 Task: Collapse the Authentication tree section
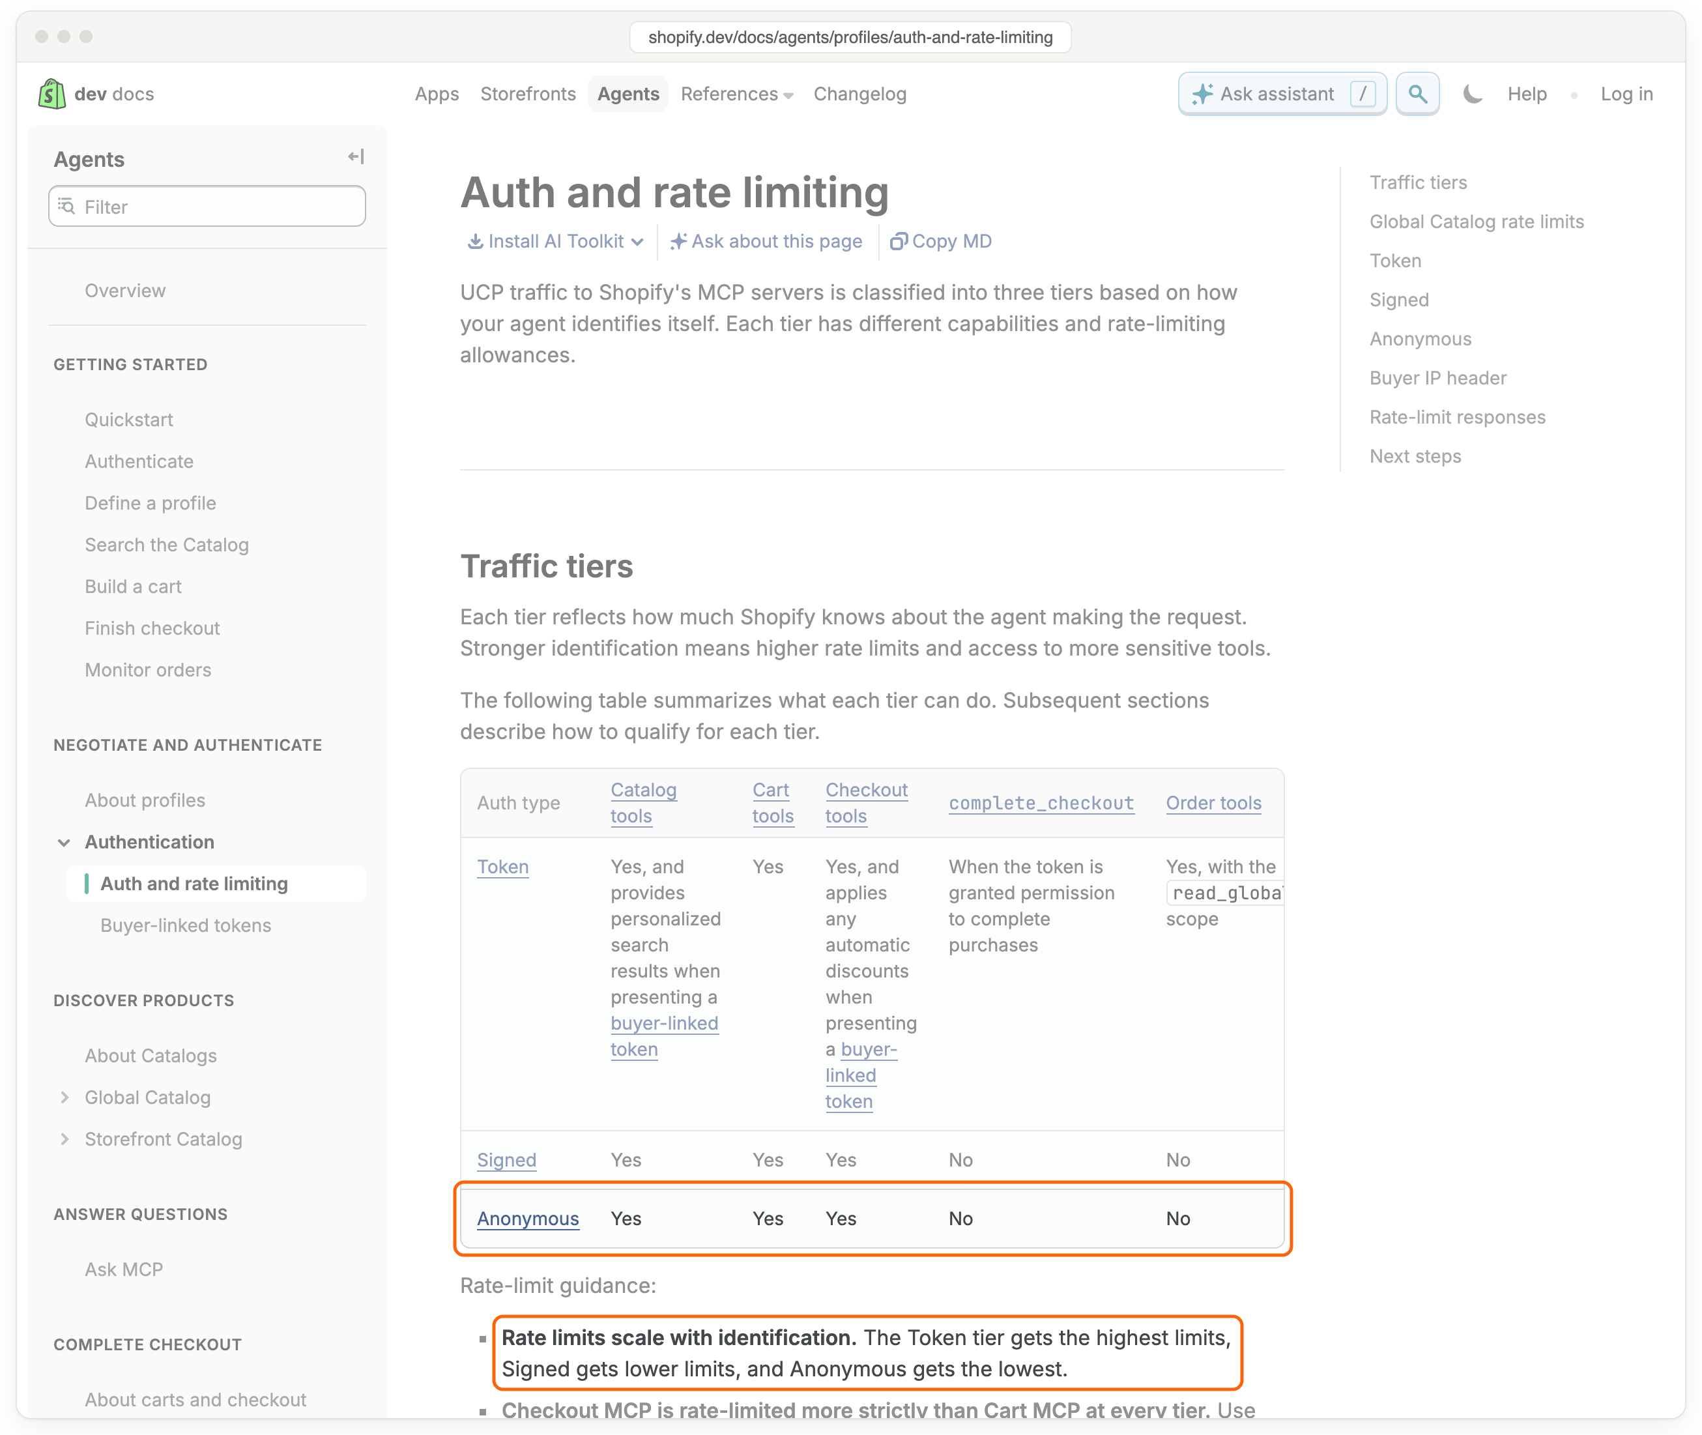(x=65, y=842)
